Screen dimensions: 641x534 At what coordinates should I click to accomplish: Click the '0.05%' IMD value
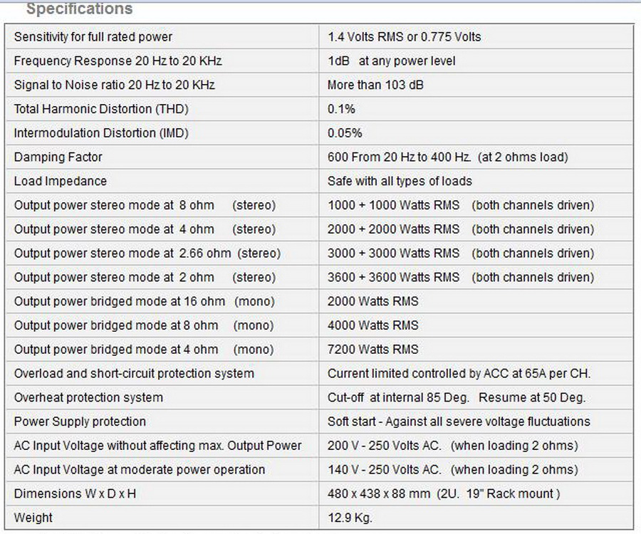[x=345, y=133]
